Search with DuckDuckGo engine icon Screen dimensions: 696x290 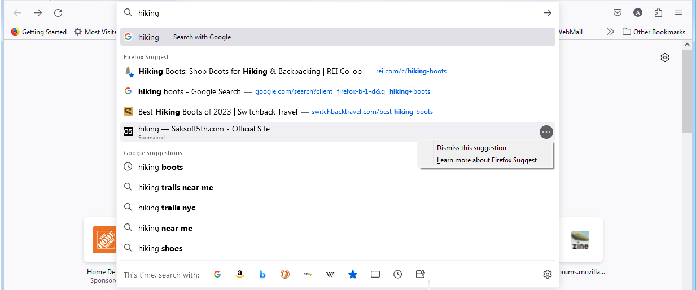click(x=285, y=274)
